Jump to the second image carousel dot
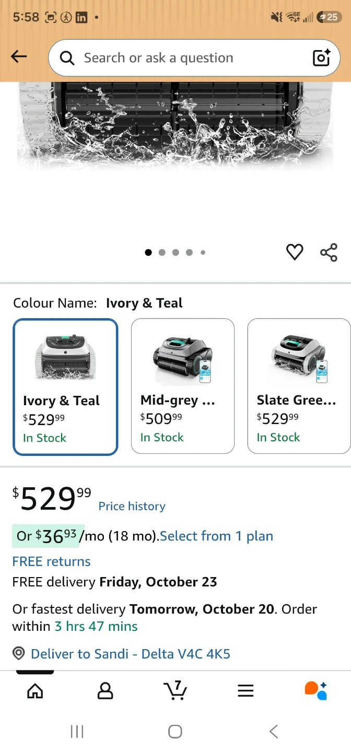The height and width of the screenshot is (752, 351). click(162, 253)
